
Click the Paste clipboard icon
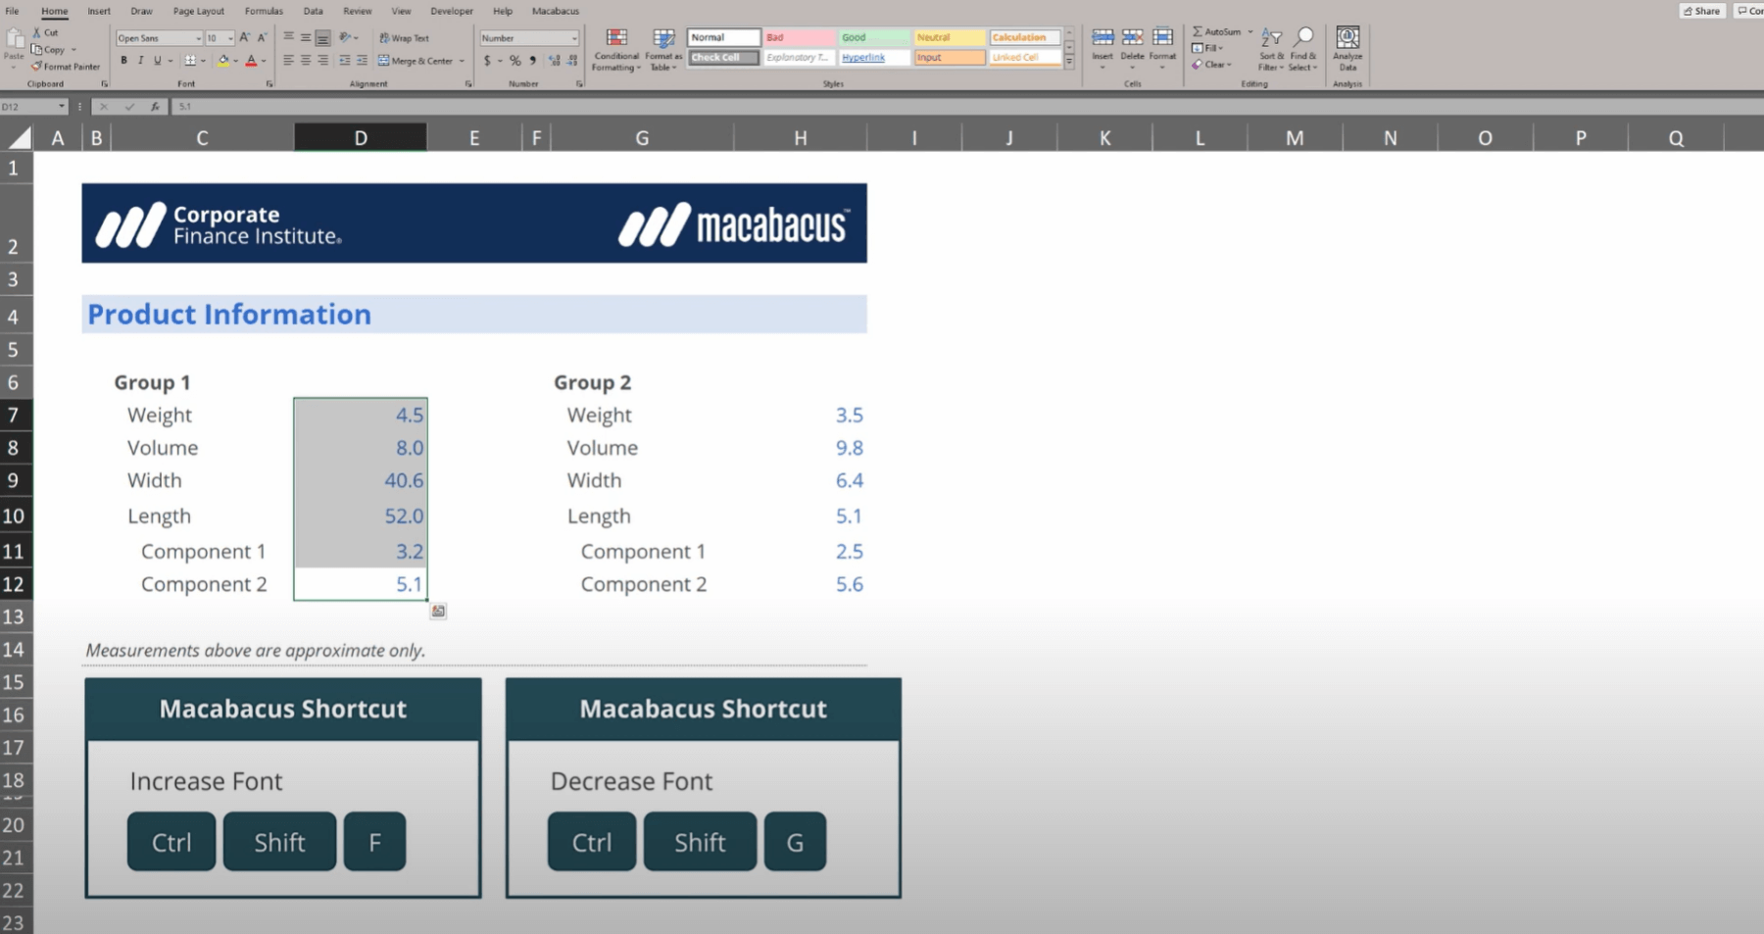click(x=14, y=39)
